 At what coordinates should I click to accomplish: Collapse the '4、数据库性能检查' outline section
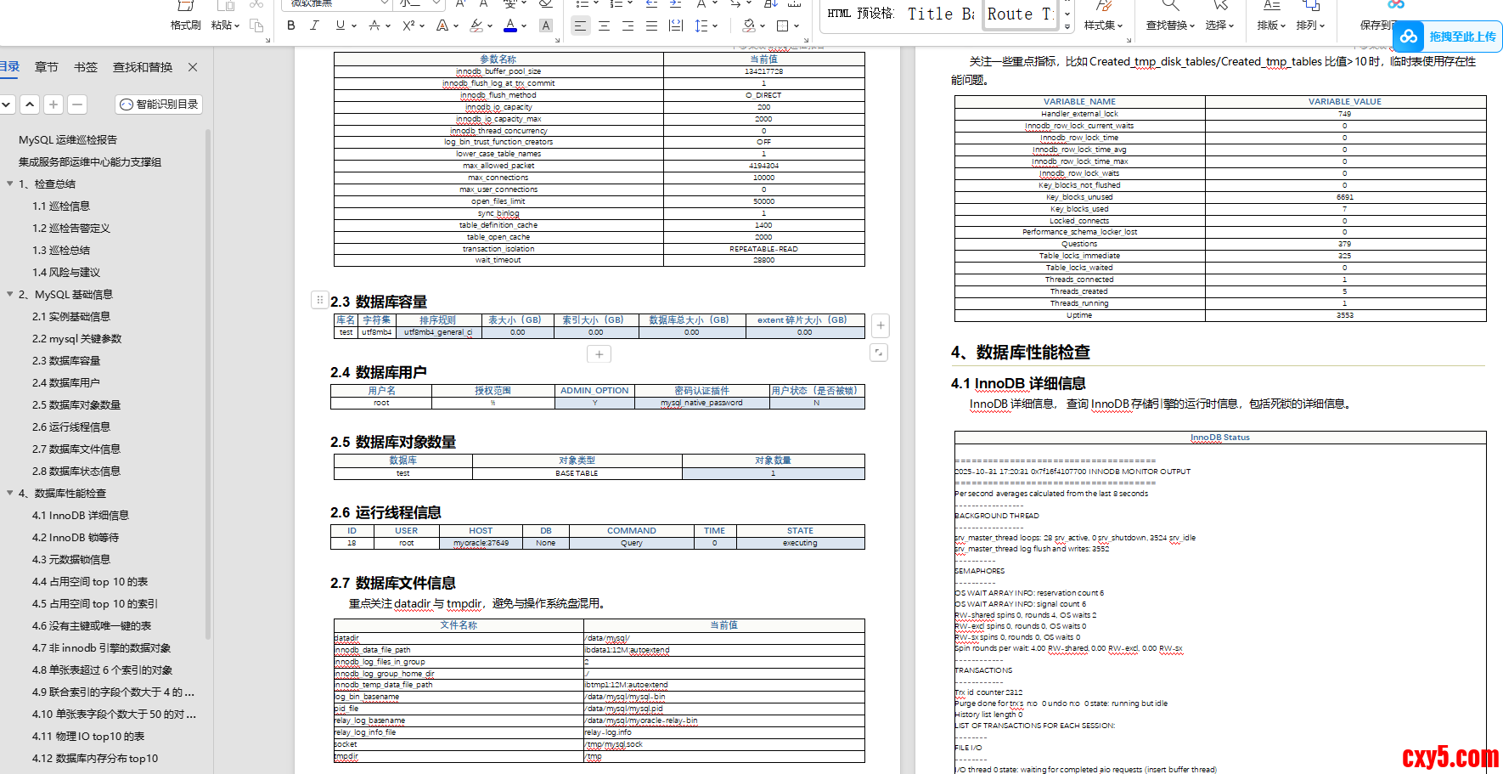coord(9,493)
